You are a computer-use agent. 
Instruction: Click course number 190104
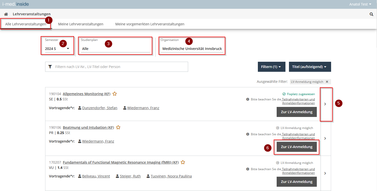[55, 94]
